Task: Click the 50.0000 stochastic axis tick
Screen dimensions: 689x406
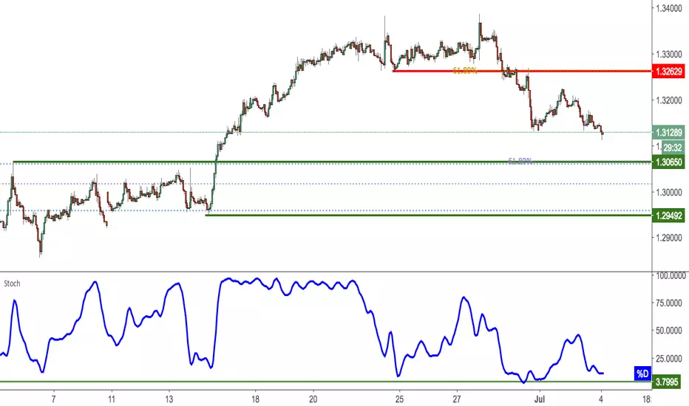Action: [671, 331]
